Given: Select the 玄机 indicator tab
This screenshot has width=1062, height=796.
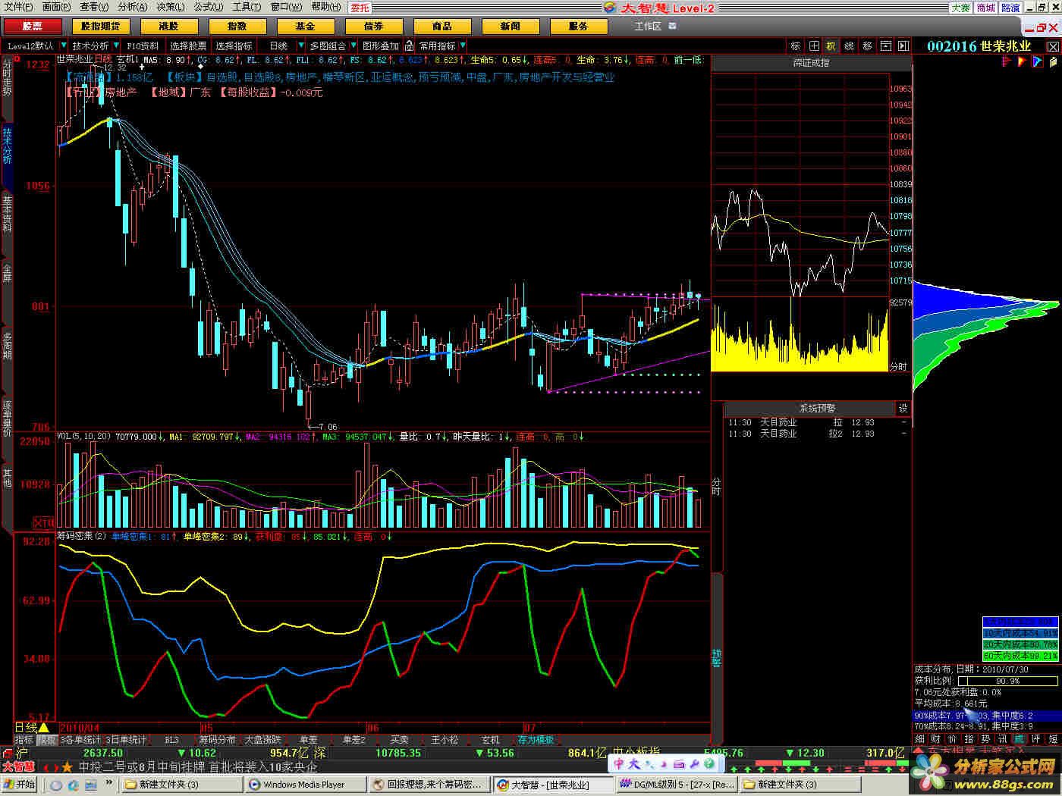Looking at the screenshot, I should 491,739.
